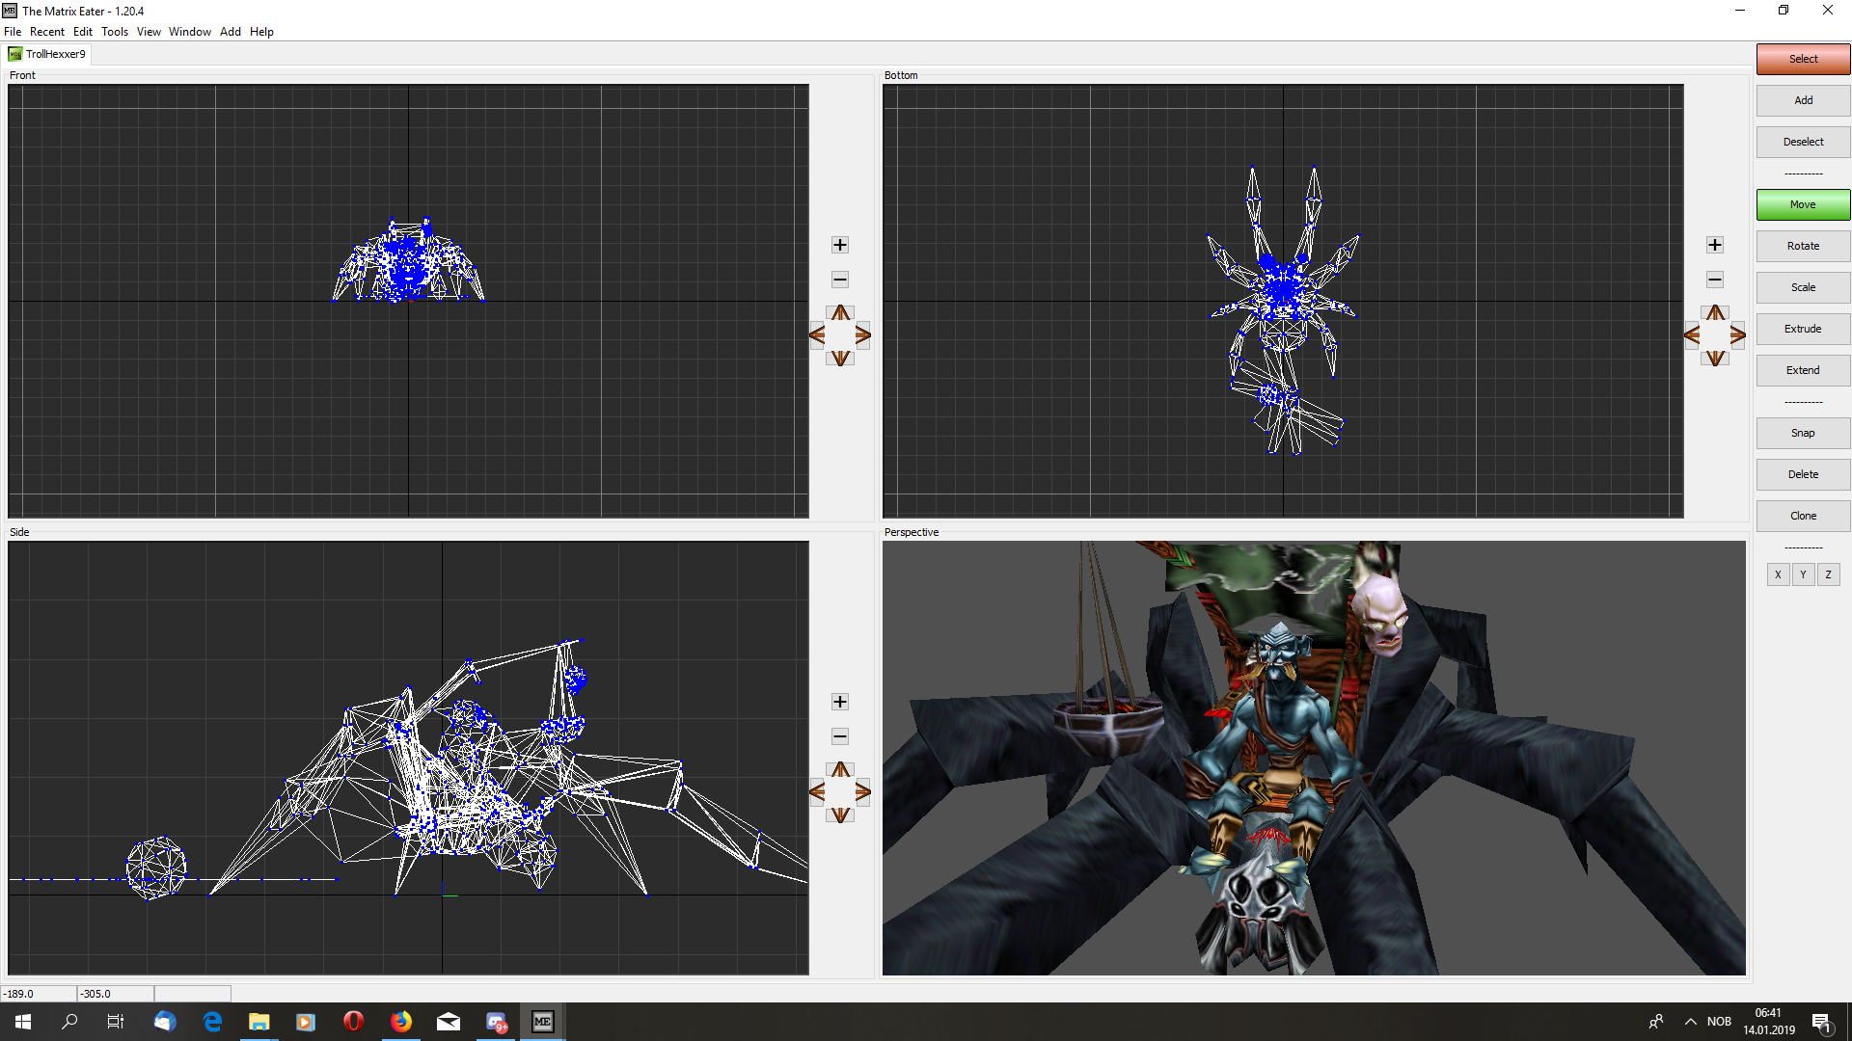Viewport: 1852px width, 1041px height.
Task: Pan the Front viewport left
Action: click(818, 335)
